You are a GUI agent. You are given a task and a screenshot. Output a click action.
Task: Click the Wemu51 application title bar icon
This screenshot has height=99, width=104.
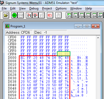(x=2, y=3)
